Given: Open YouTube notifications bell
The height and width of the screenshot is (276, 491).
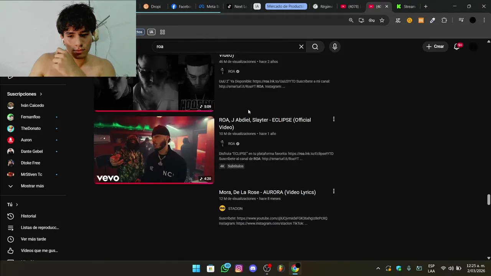Looking at the screenshot, I should click(x=456, y=46).
